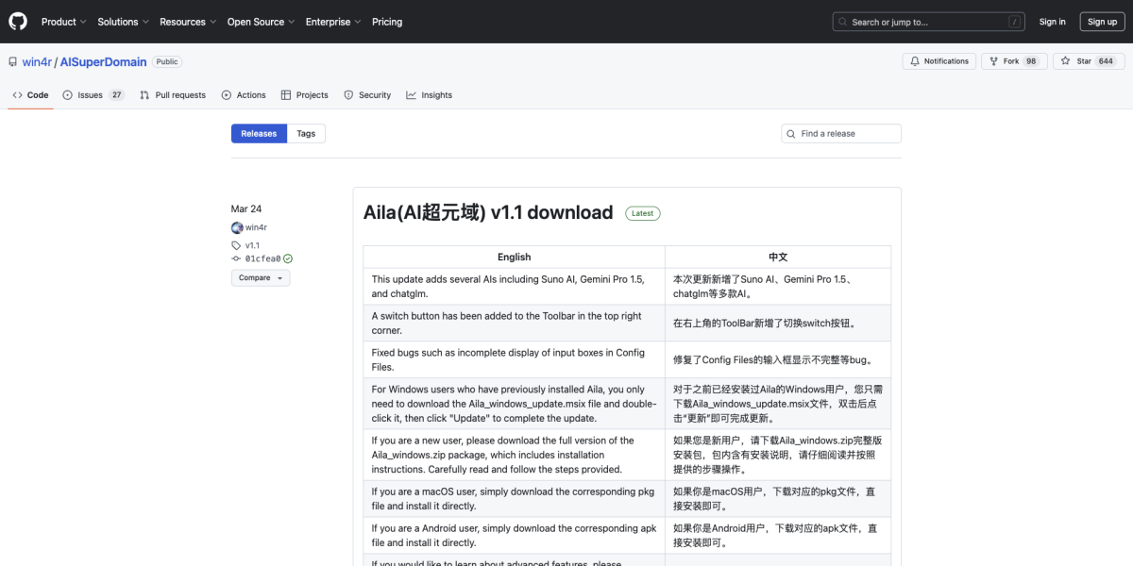This screenshot has width=1133, height=566.
Task: Select the v1.1 tag icon
Action: pos(236,244)
